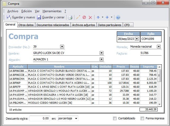Click the total amount box 20,445.39
170x126 pixels.
pos(149,110)
